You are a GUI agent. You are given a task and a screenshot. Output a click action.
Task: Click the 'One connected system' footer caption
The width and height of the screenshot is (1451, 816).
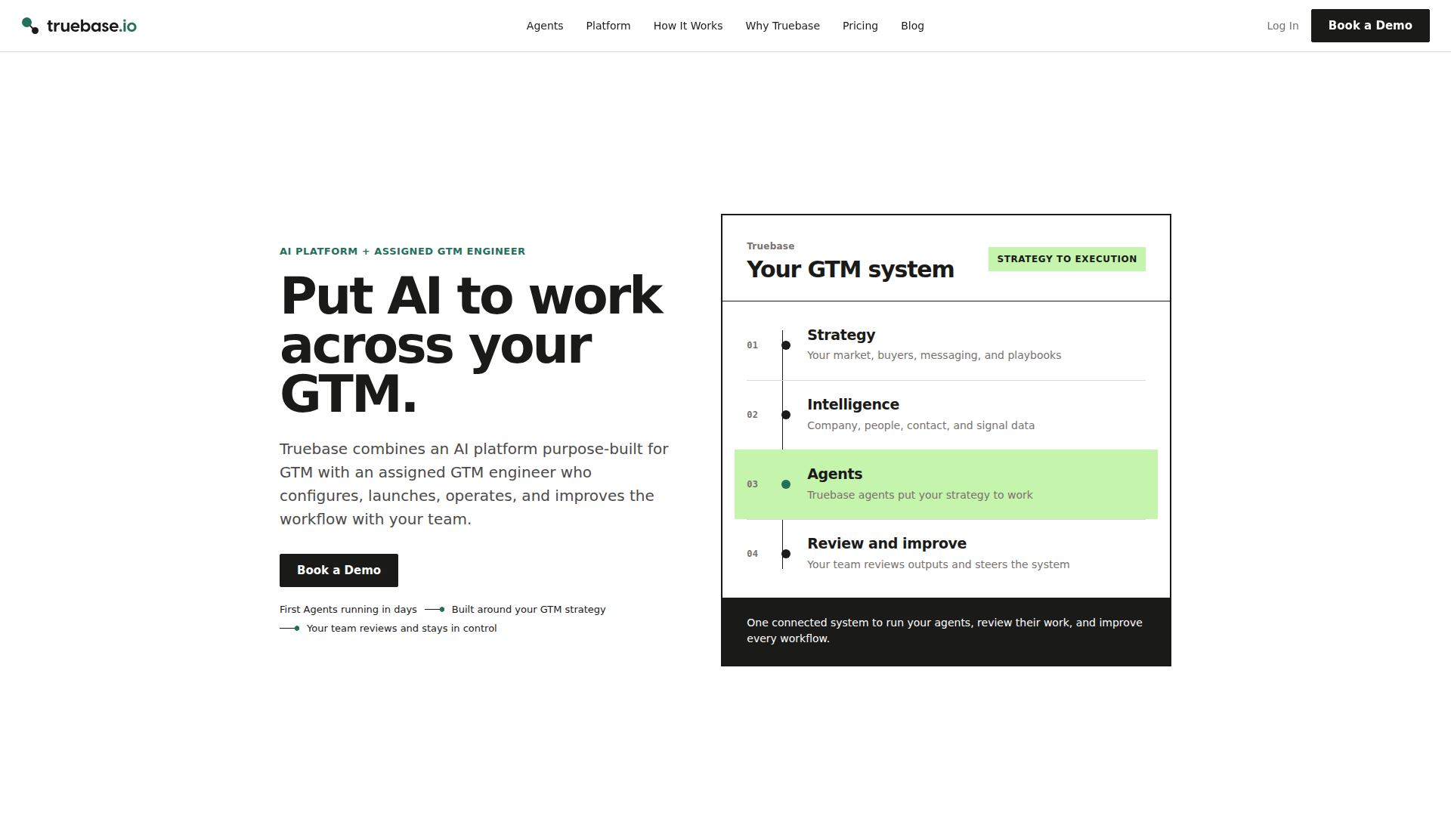point(945,631)
